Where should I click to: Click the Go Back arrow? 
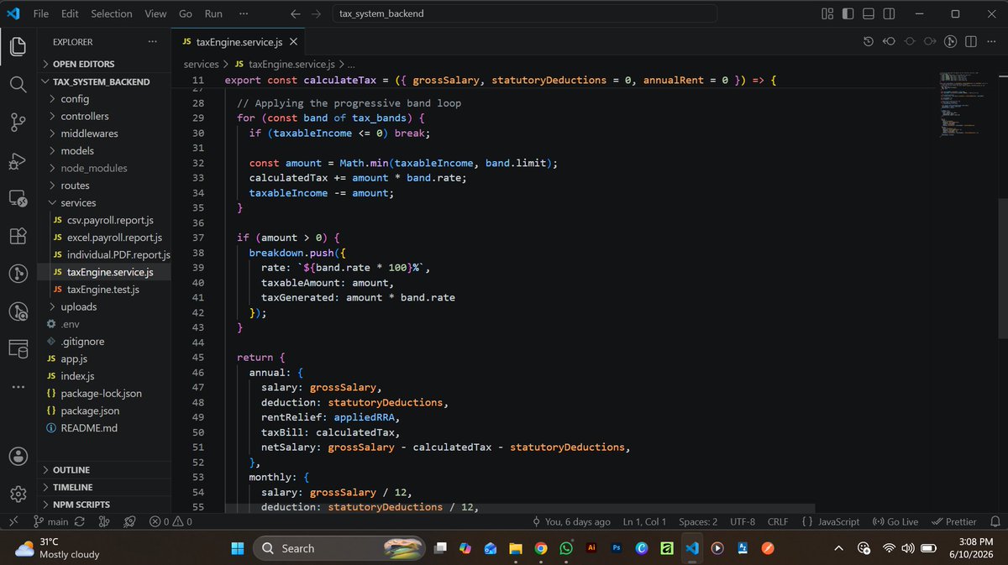pyautogui.click(x=295, y=13)
